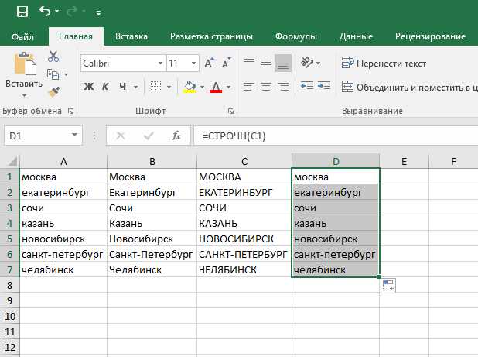Viewport: 478px width, 357px height.
Task: Toggle italic with the К button
Action: tap(105, 87)
